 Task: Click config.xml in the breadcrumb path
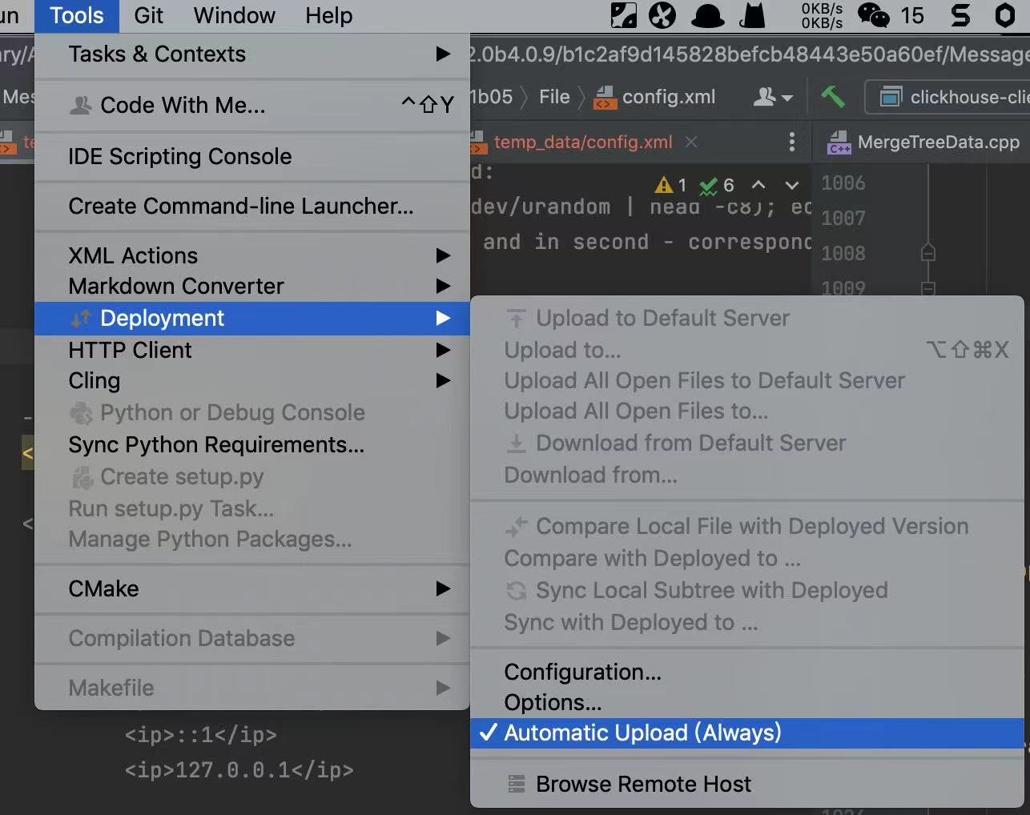[668, 98]
